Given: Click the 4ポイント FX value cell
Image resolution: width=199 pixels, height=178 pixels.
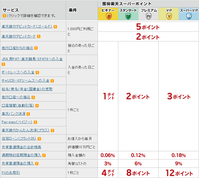Looking at the screenshot, I should pyautogui.click(x=108, y=173).
